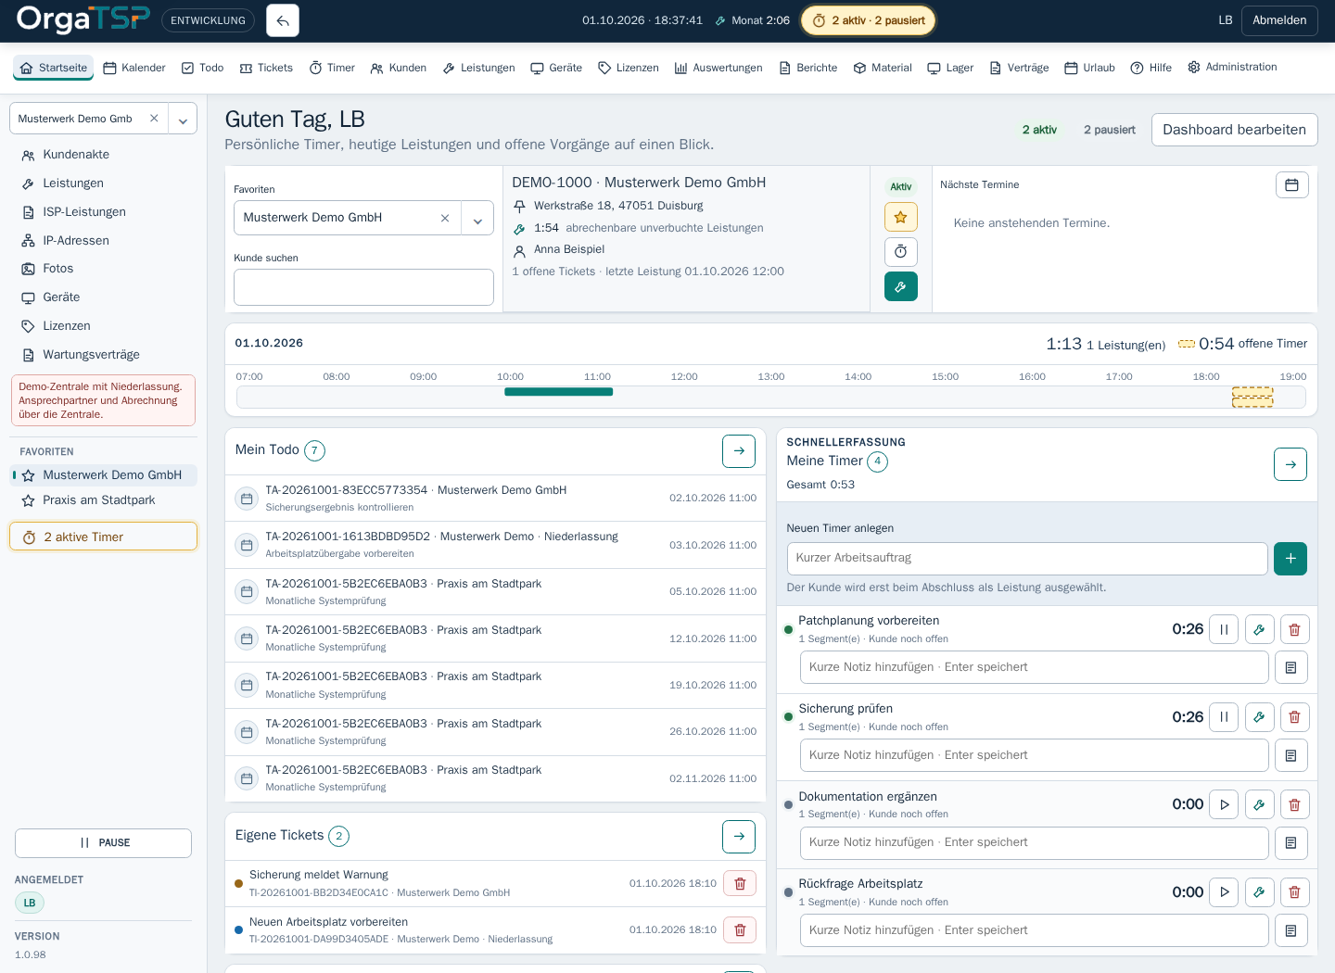The image size is (1335, 973).
Task: Click the back arrow button in header
Action: coord(283,20)
